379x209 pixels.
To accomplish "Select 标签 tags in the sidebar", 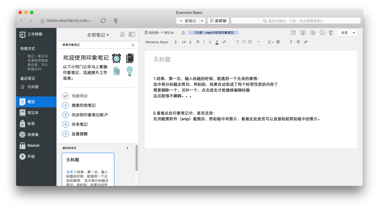I will tap(36, 124).
